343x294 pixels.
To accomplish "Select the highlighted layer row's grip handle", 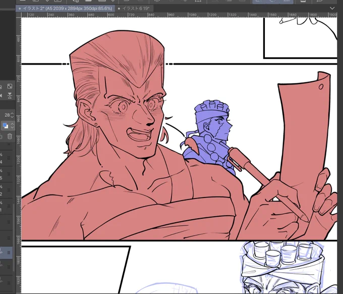I will click(x=9, y=253).
